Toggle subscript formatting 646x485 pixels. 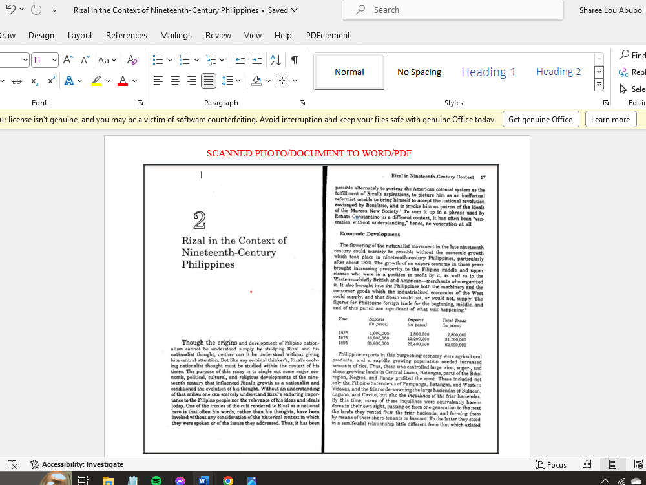35,81
